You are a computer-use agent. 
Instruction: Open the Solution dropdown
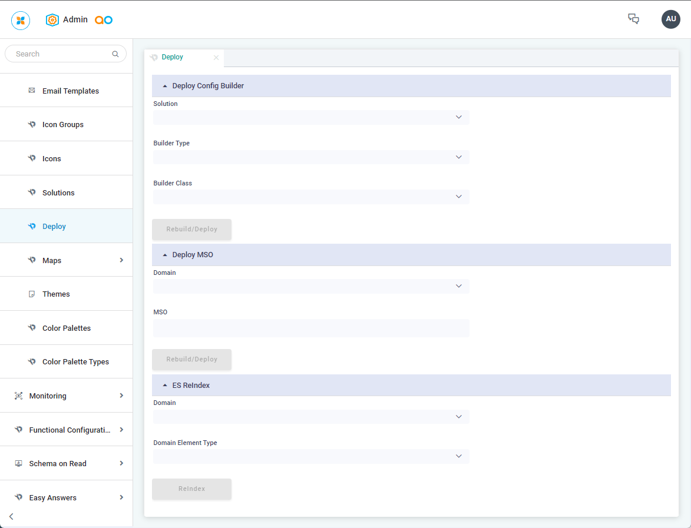[x=311, y=117]
